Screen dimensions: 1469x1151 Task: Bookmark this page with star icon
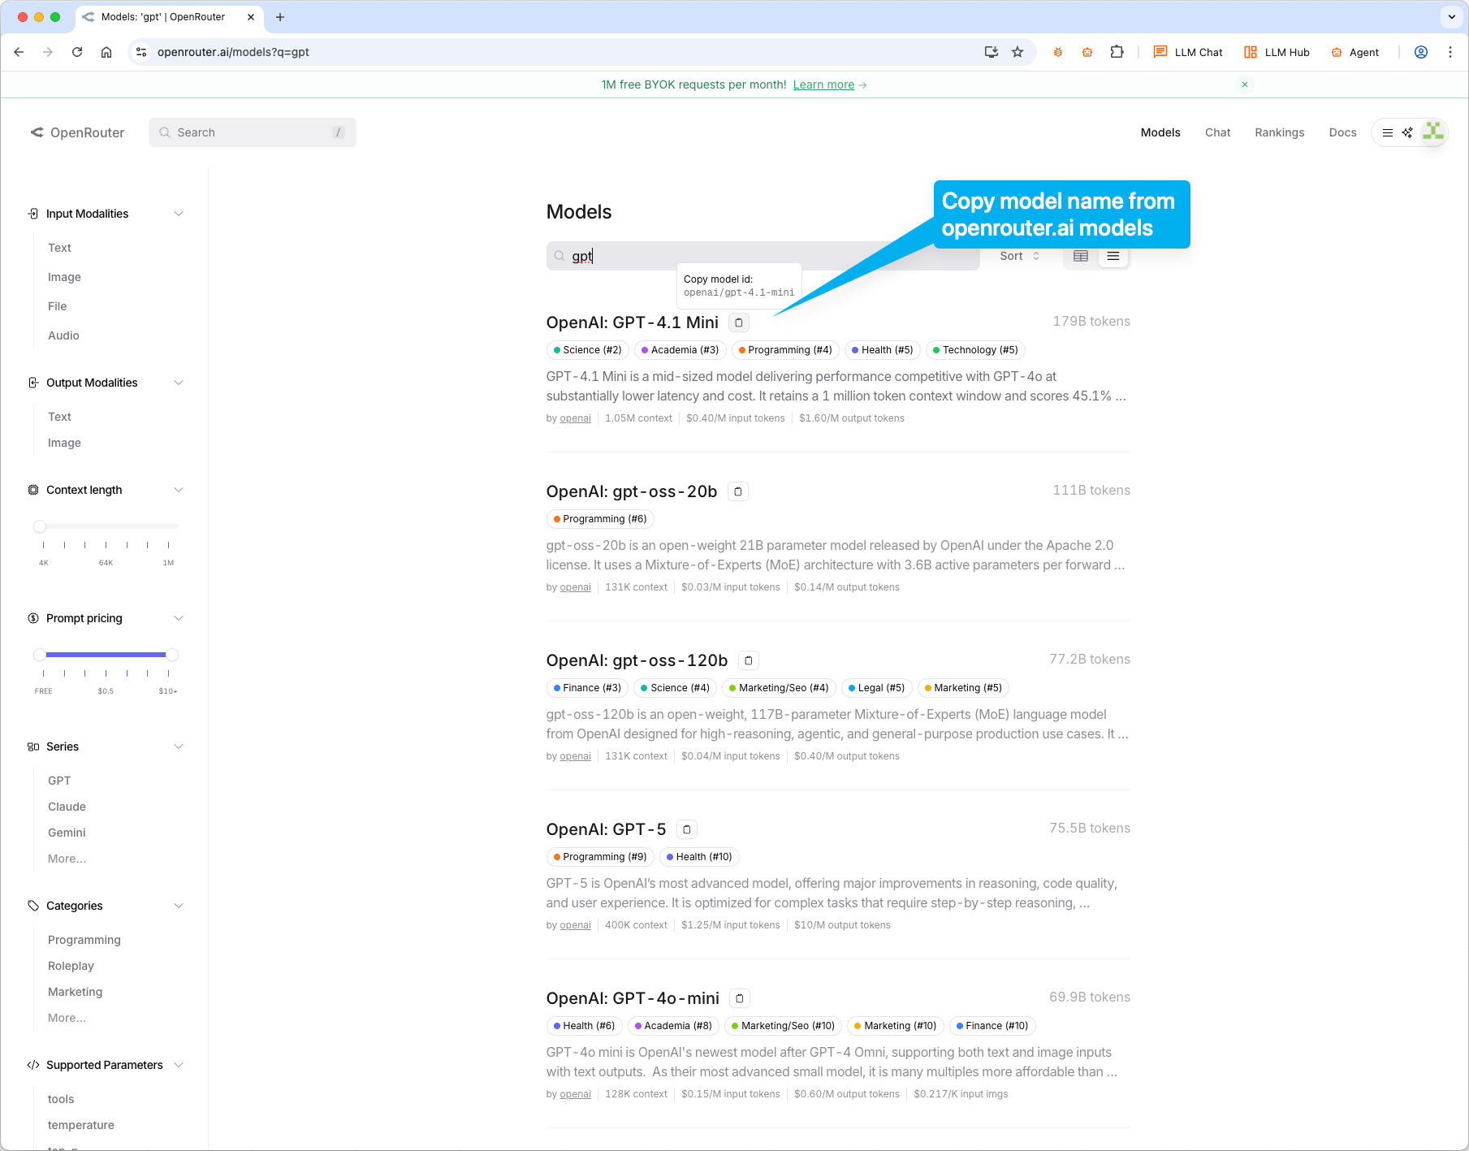pyautogui.click(x=1017, y=52)
